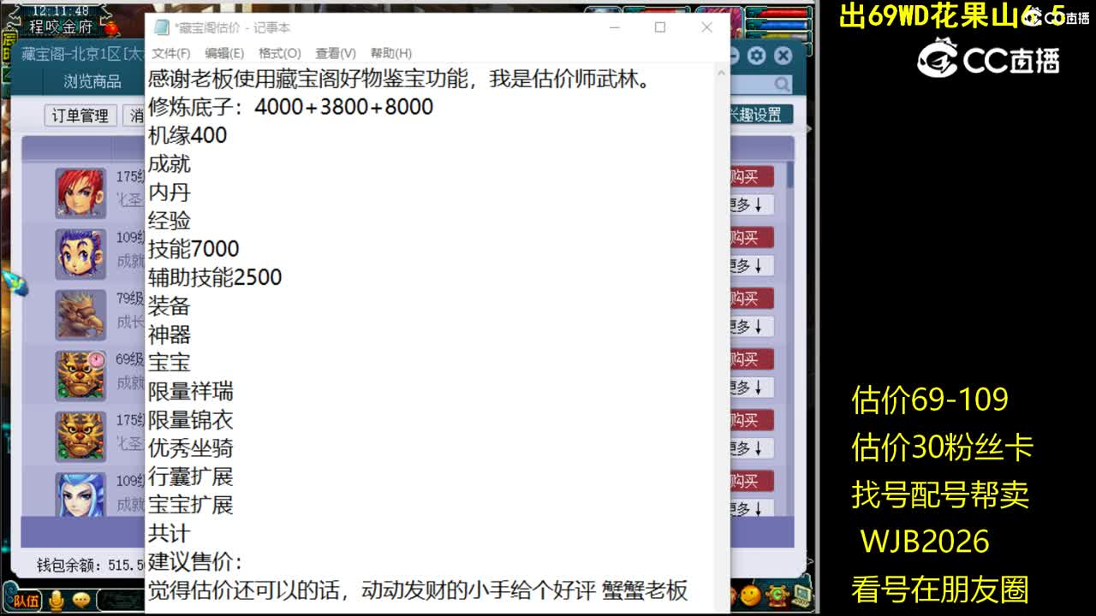1096x616 pixels.
Task: Open the chat bubble icon in game bar
Action: (x=82, y=601)
